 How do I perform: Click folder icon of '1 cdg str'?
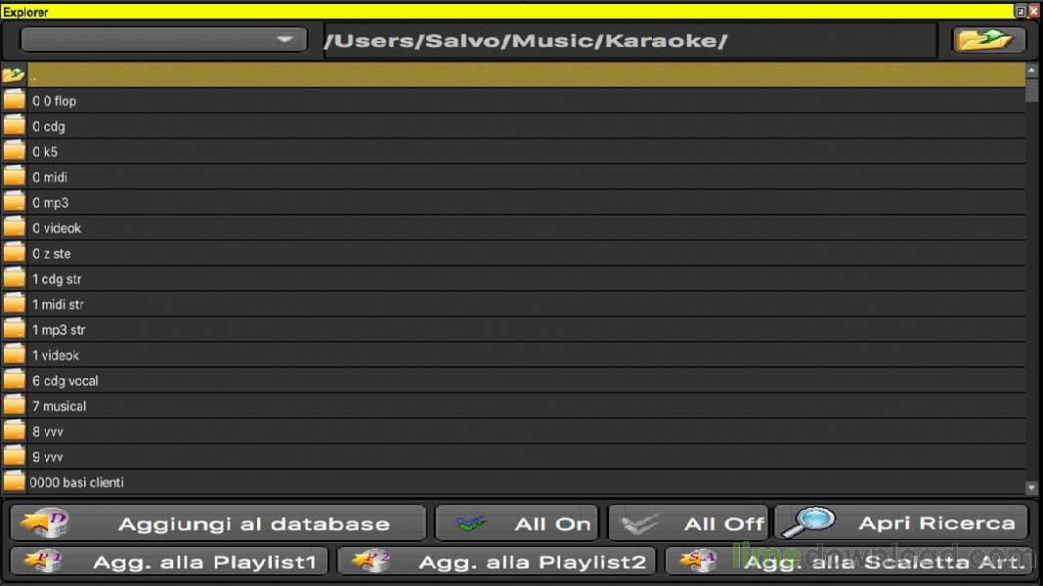point(14,278)
